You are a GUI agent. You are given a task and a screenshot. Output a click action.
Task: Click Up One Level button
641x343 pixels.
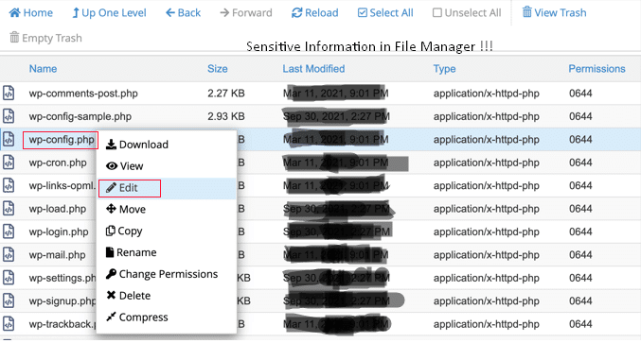(x=109, y=13)
